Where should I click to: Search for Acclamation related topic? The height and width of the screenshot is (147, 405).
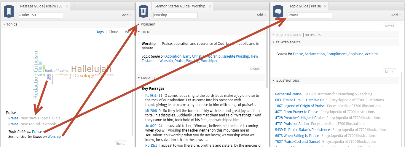pos(315,54)
